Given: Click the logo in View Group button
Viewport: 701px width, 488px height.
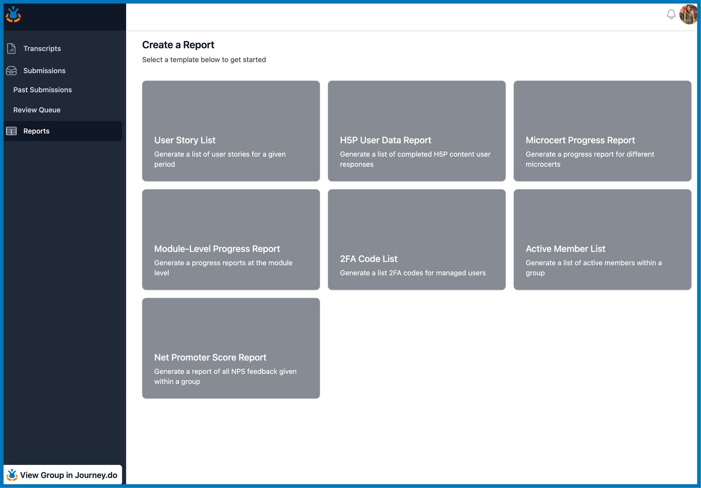Looking at the screenshot, I should (x=12, y=475).
